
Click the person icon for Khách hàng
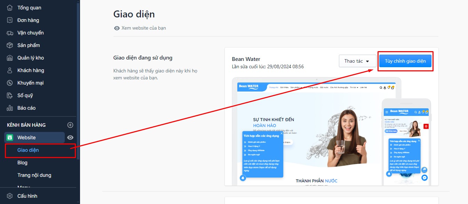pyautogui.click(x=10, y=70)
